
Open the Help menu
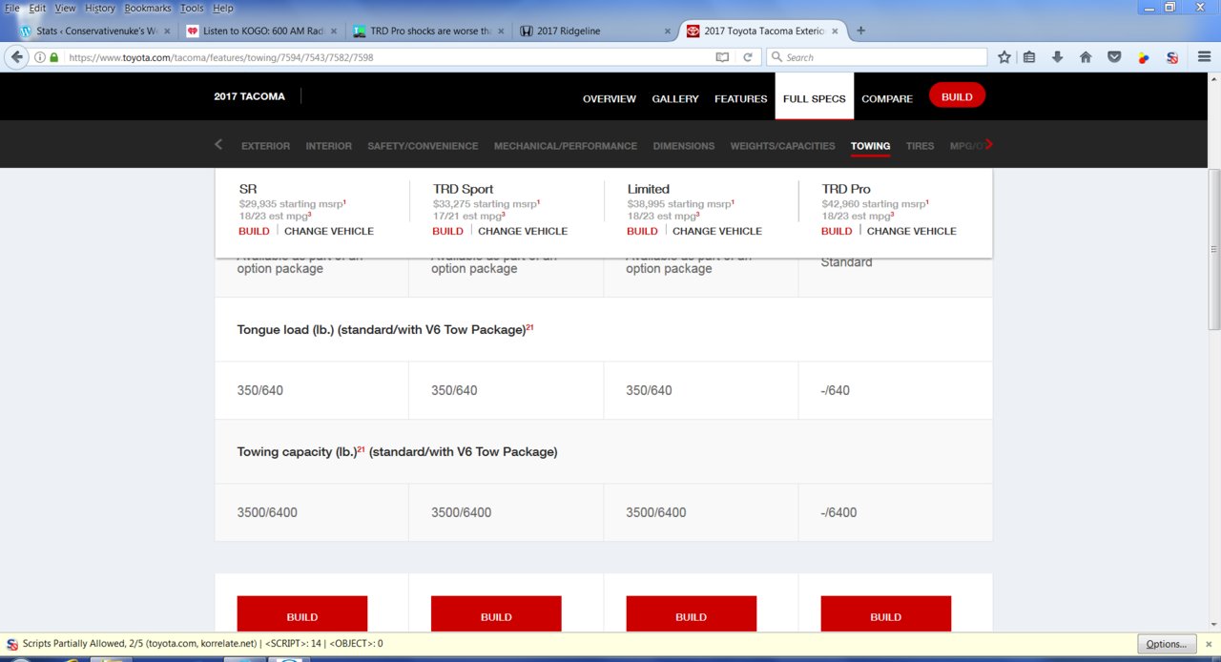coord(222,8)
